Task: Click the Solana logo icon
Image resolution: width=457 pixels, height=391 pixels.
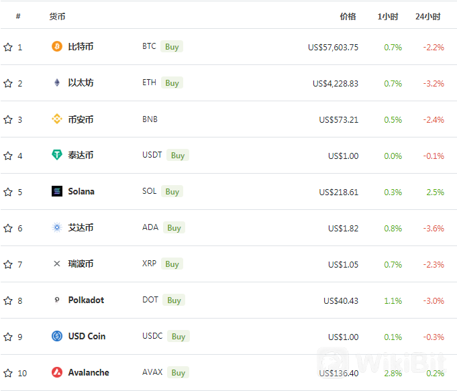Action: [x=57, y=191]
